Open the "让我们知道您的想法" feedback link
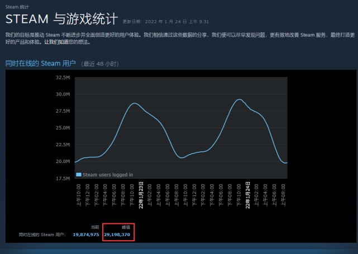 tap(67, 42)
